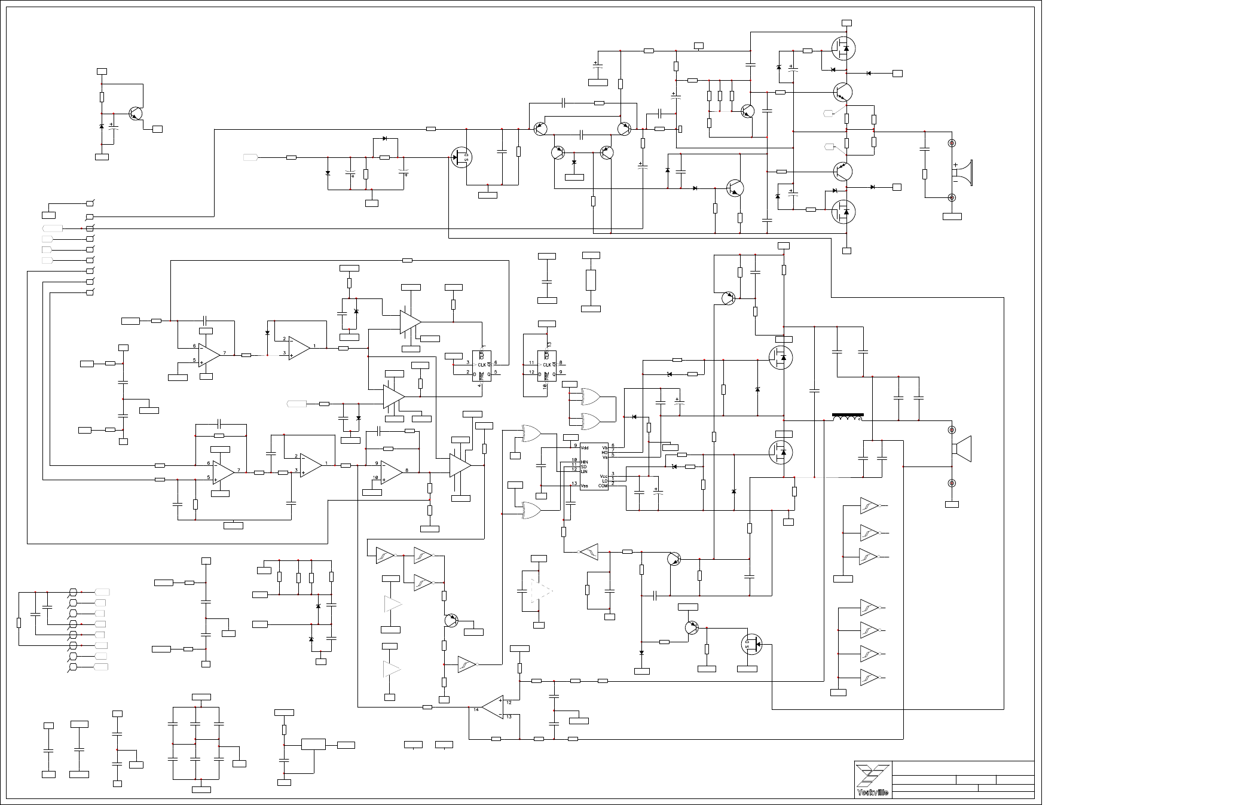Screen dimensions: 1244x805
Task: Select the lower-right JFET marked S D
Action: (751, 644)
